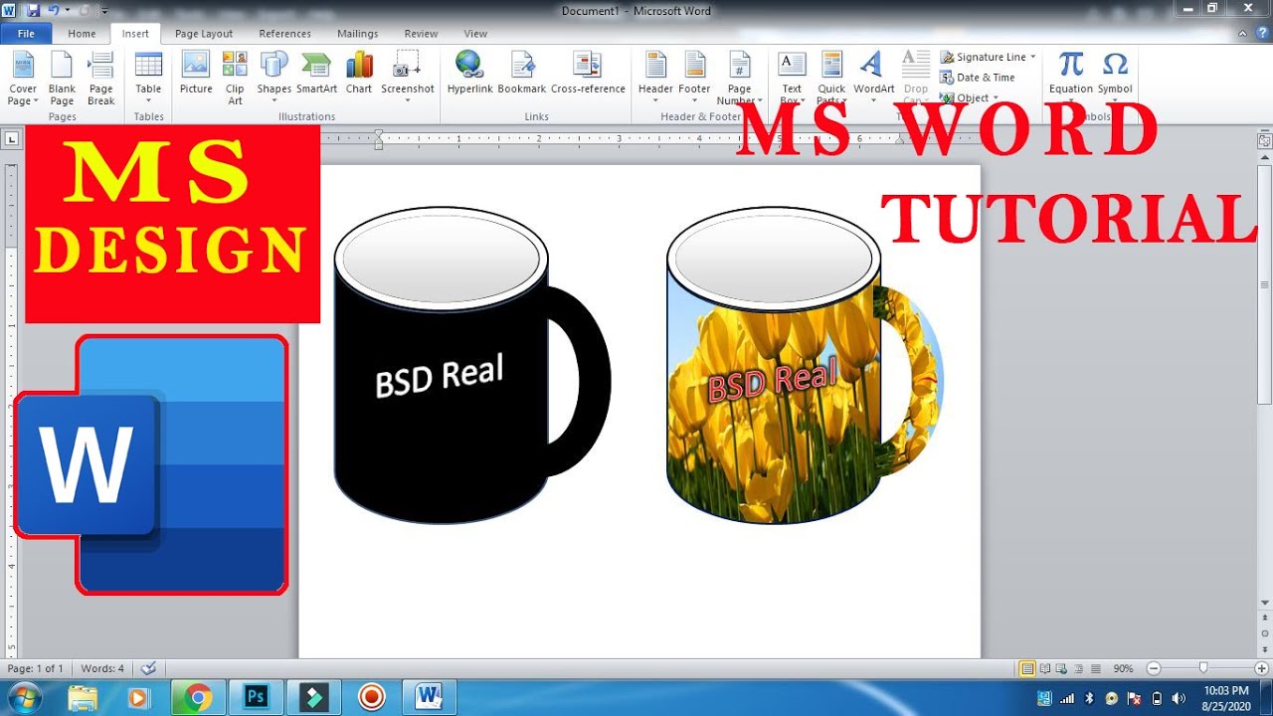
Task: Click Page: 1 of 1 indicator
Action: pos(36,668)
